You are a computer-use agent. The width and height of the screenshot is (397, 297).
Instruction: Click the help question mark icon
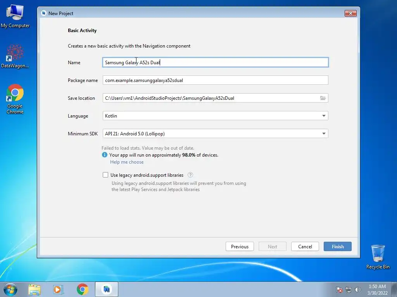click(190, 175)
